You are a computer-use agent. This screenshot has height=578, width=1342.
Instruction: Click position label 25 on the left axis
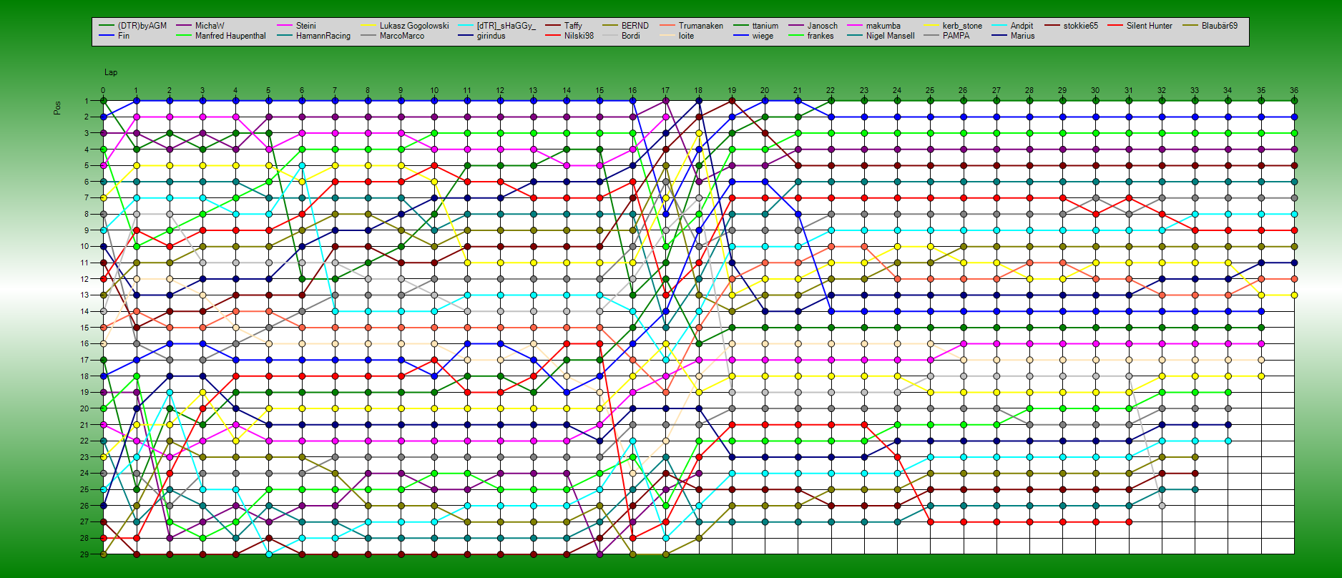(x=84, y=489)
